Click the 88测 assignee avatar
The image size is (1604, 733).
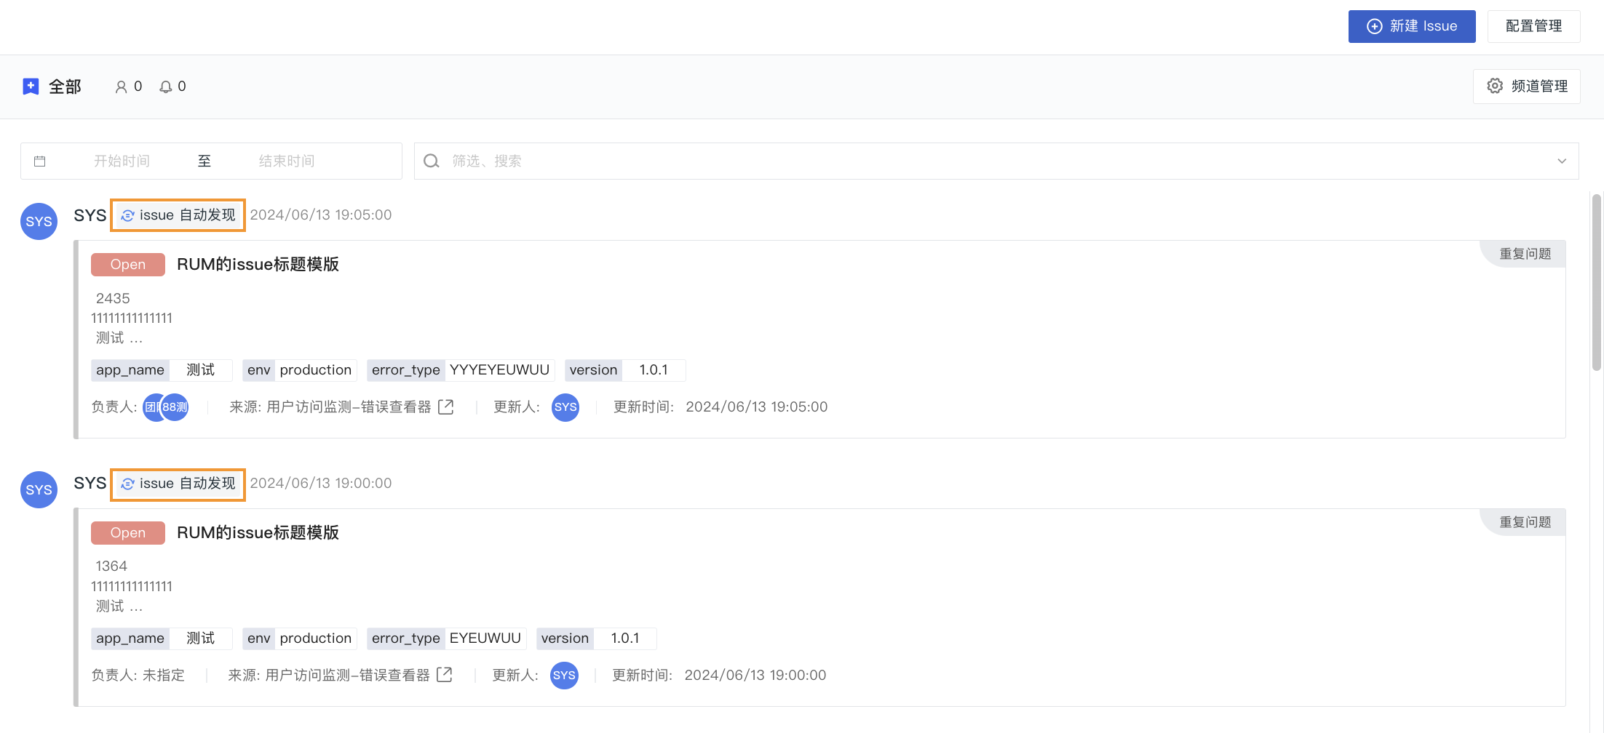pos(175,407)
